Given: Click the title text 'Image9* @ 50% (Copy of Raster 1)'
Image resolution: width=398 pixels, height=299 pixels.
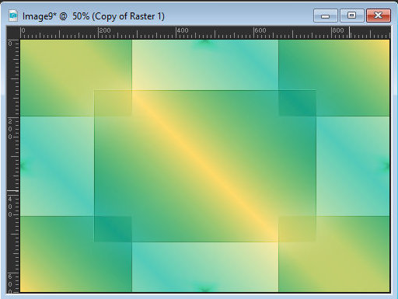Looking at the screenshot, I should coord(93,16).
